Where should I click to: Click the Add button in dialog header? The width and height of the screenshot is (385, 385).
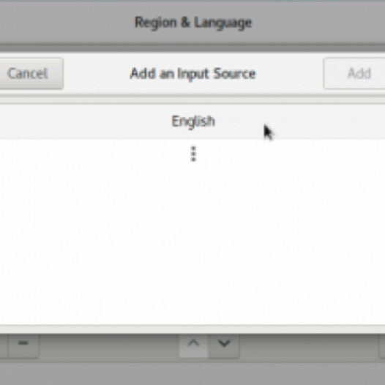pyautogui.click(x=354, y=73)
